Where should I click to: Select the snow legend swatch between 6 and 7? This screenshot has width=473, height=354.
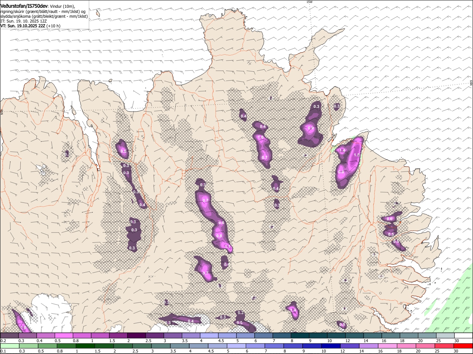[263, 336]
